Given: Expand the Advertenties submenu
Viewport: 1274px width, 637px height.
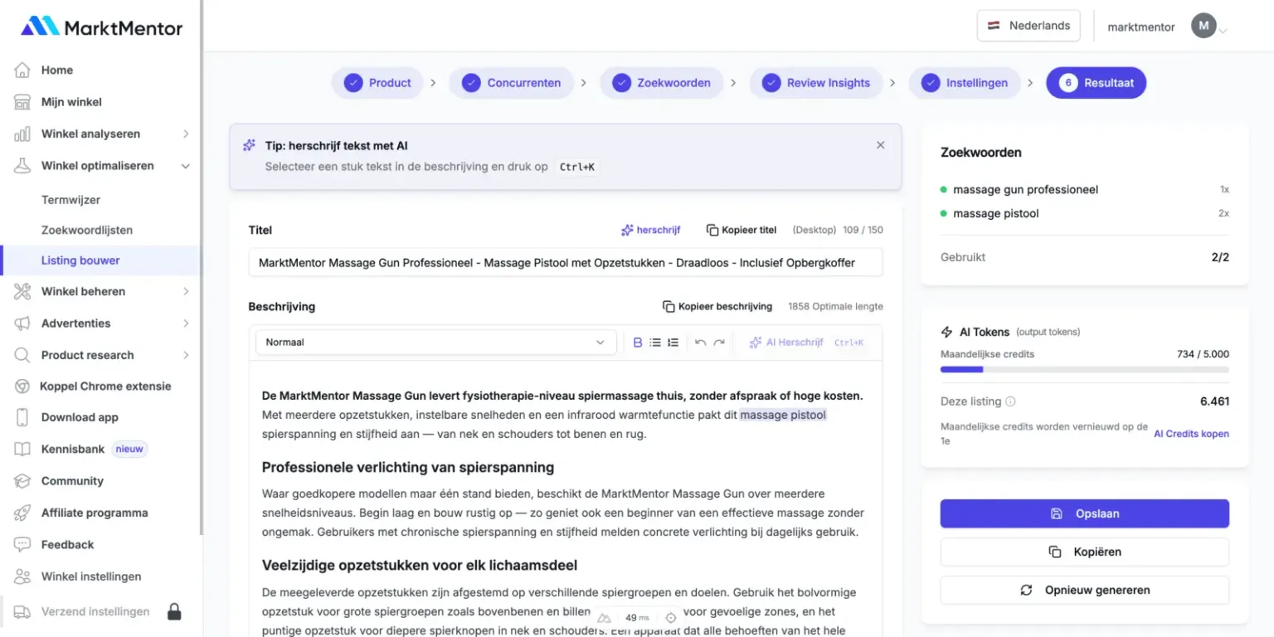Looking at the screenshot, I should click(x=186, y=323).
